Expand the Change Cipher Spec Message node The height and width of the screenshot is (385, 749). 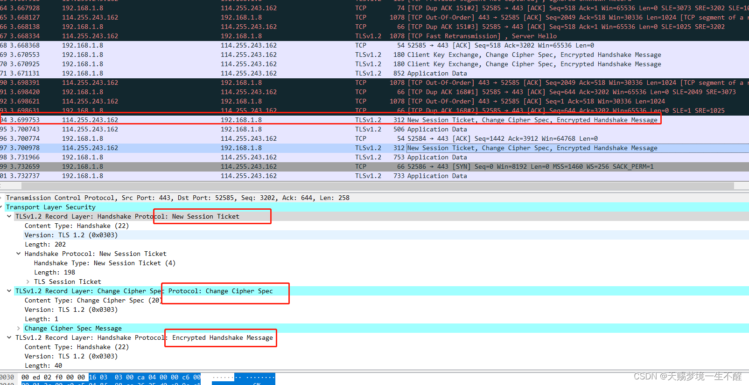[x=18, y=328]
